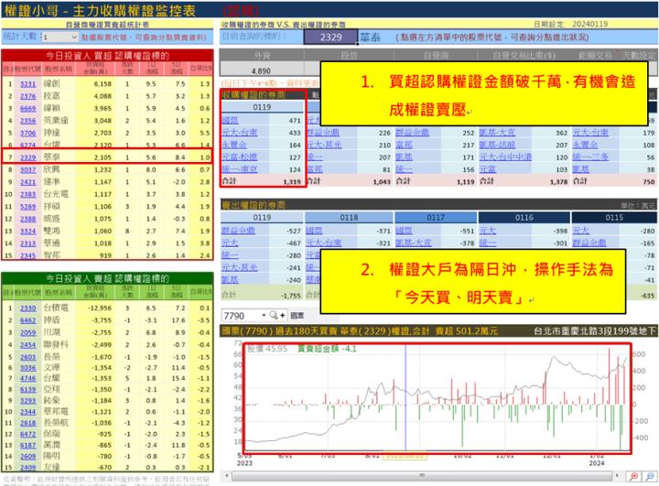Click seller 凱基 with value -240
The width and height of the screenshot is (659, 486).
point(230,279)
